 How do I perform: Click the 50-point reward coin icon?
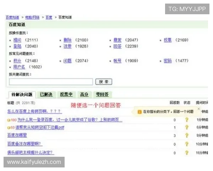coord(9,128)
